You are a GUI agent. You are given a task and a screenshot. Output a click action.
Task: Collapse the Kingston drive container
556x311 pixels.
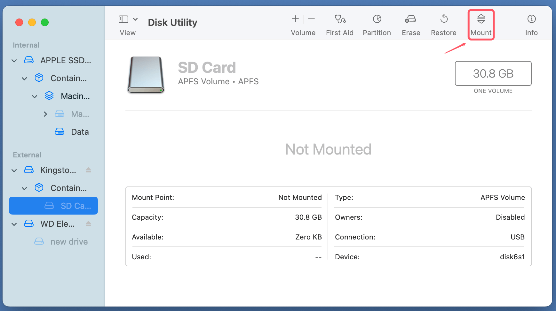tap(24, 188)
